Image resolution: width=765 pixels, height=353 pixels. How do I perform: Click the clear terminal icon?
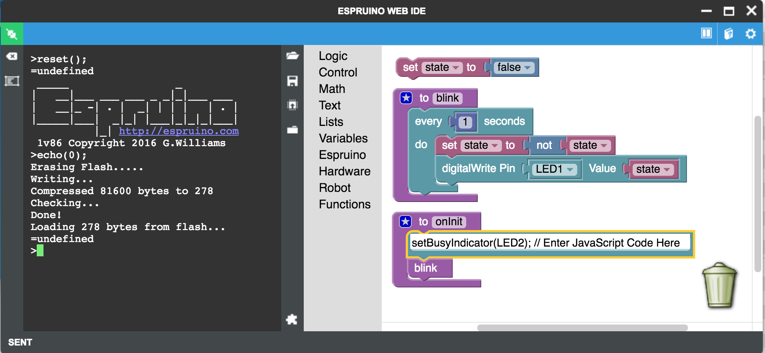(12, 56)
